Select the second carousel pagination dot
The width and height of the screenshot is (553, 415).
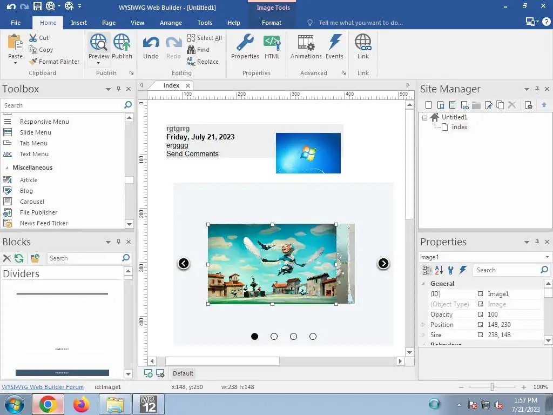point(274,336)
